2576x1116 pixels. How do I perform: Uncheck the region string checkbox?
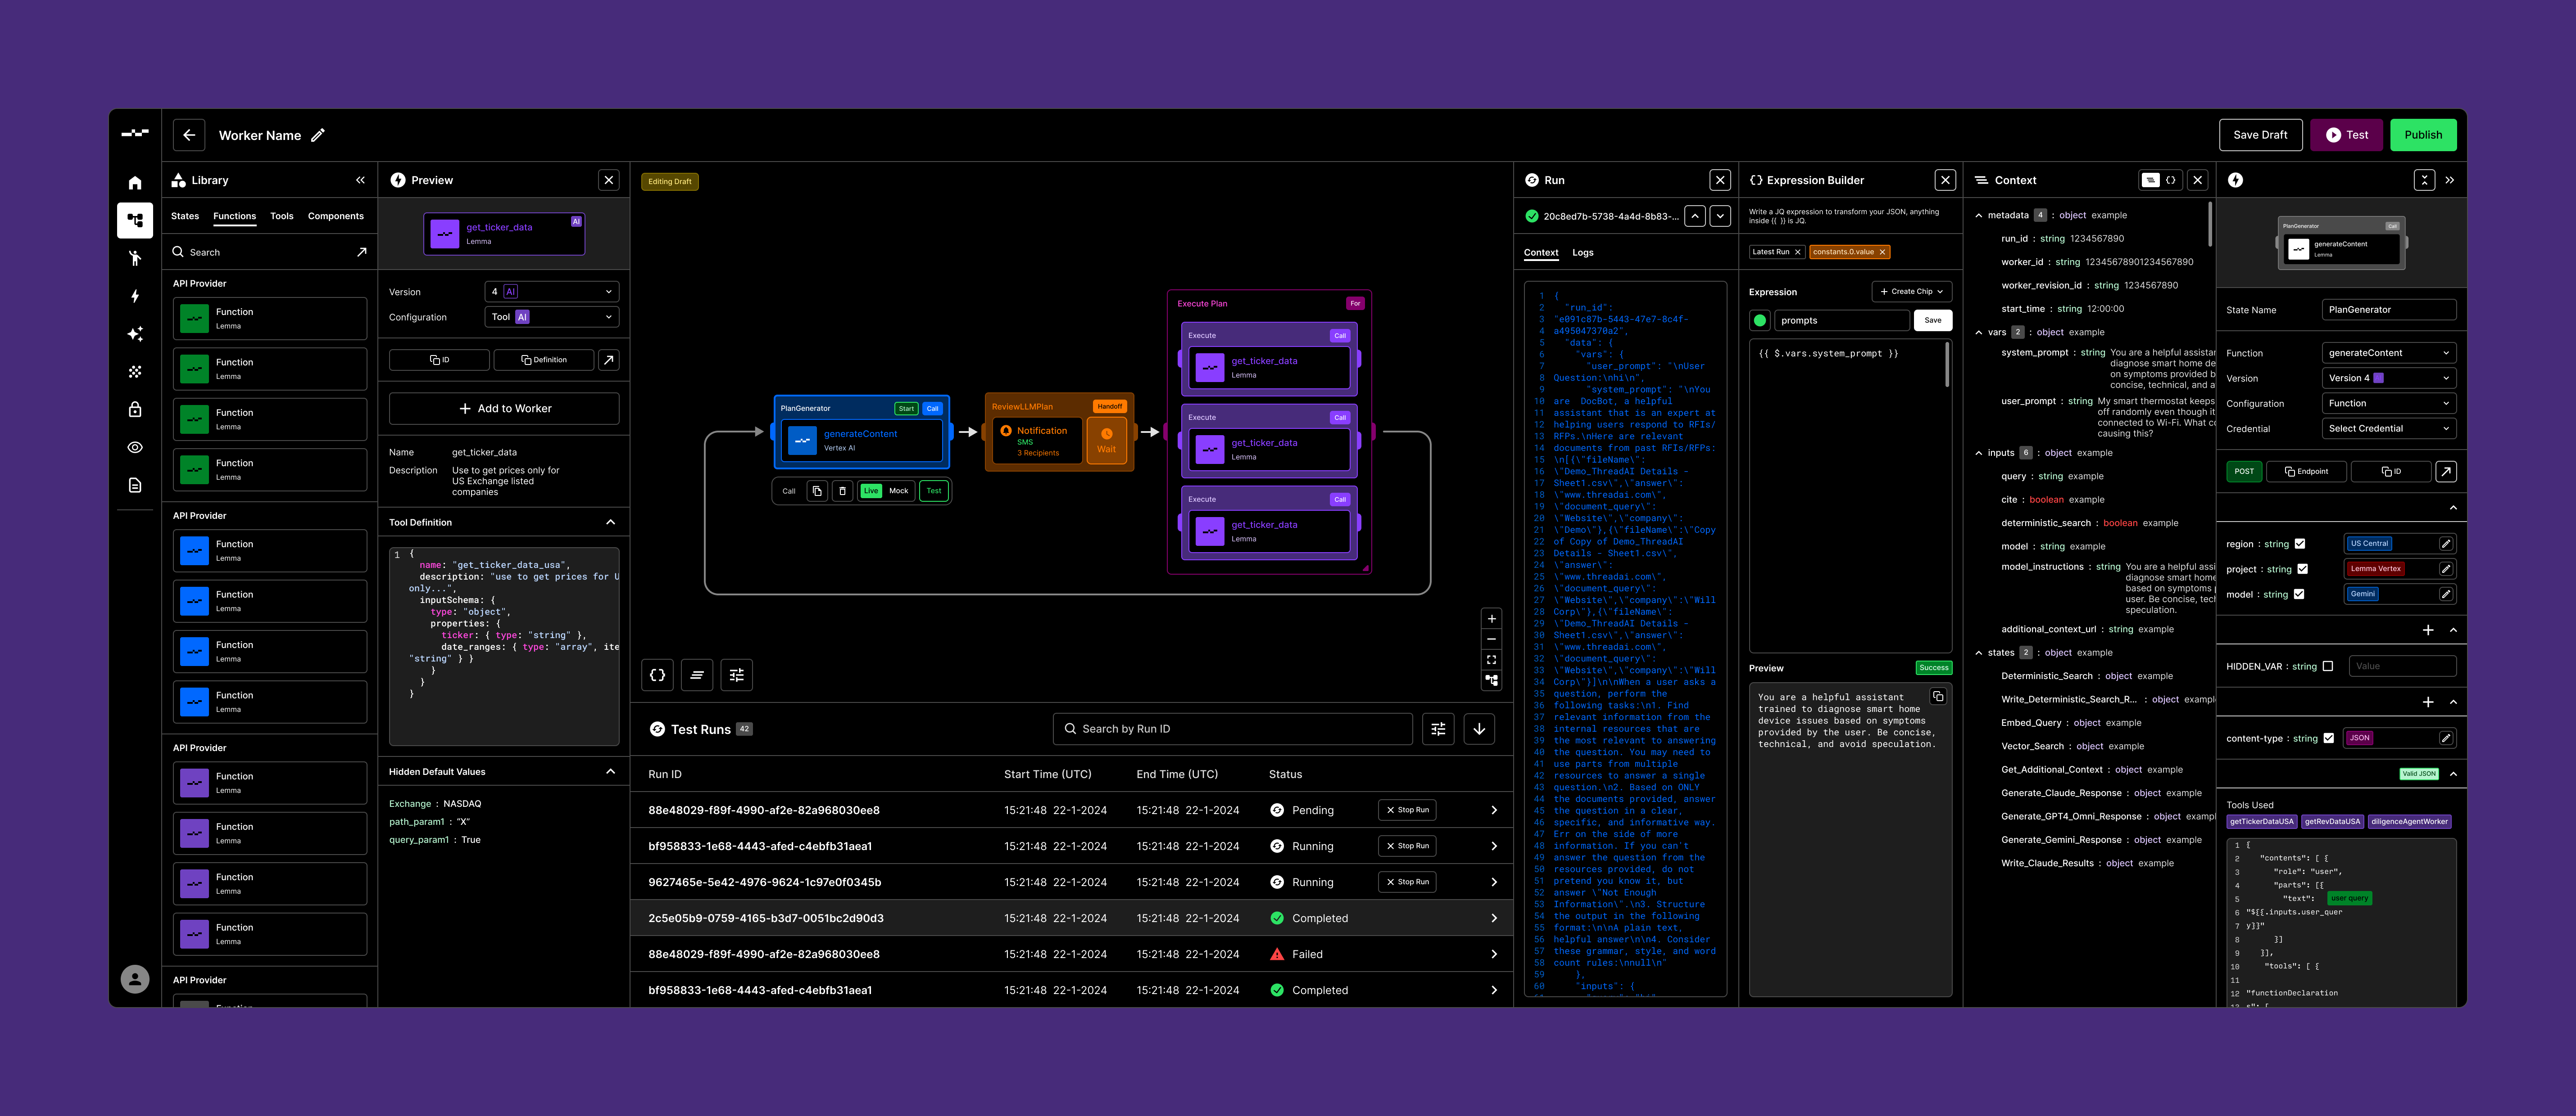2300,544
